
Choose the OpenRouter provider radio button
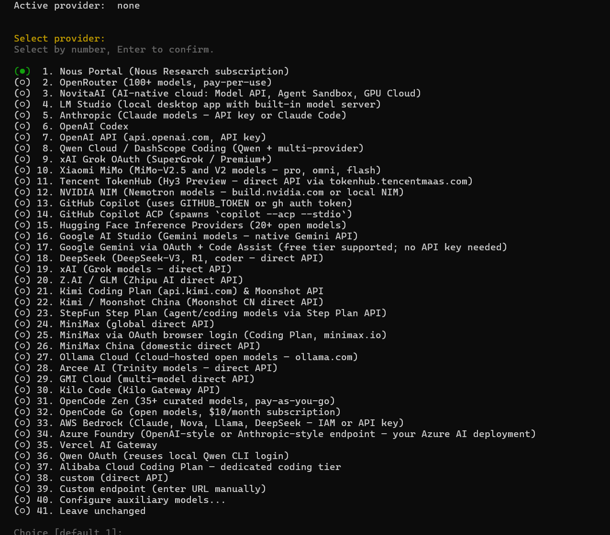pyautogui.click(x=22, y=82)
